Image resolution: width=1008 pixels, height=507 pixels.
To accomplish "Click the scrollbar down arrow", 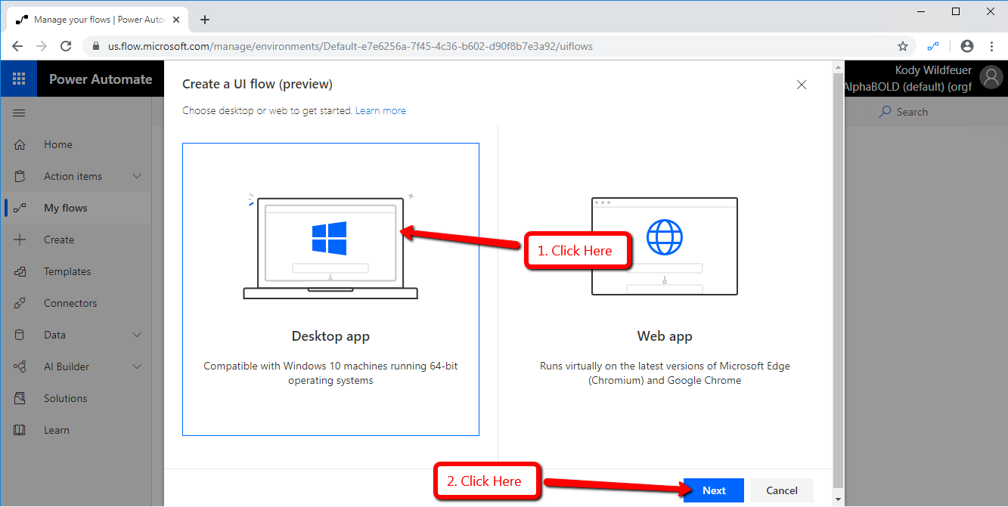I will 837,499.
